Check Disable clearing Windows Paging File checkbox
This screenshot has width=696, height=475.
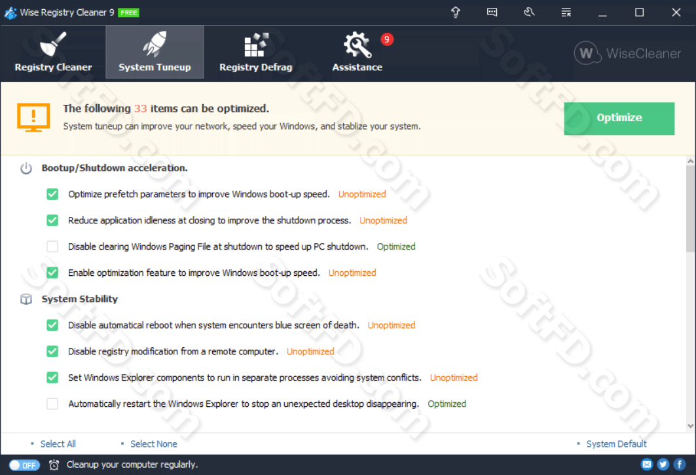coord(52,246)
